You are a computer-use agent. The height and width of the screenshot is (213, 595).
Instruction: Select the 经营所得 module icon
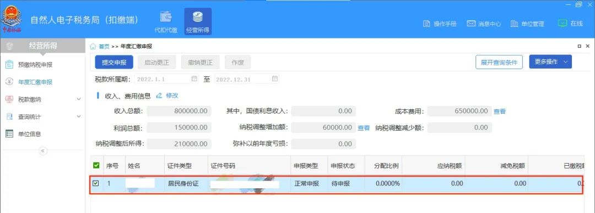pos(197,18)
